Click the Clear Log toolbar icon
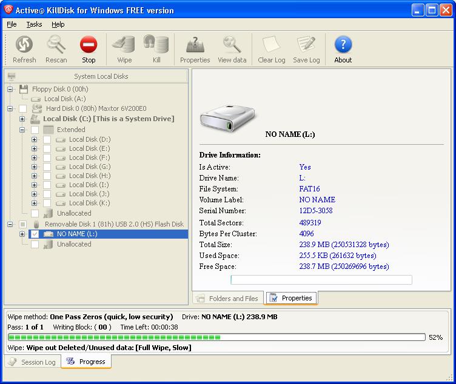The width and height of the screenshot is (456, 384). click(271, 44)
